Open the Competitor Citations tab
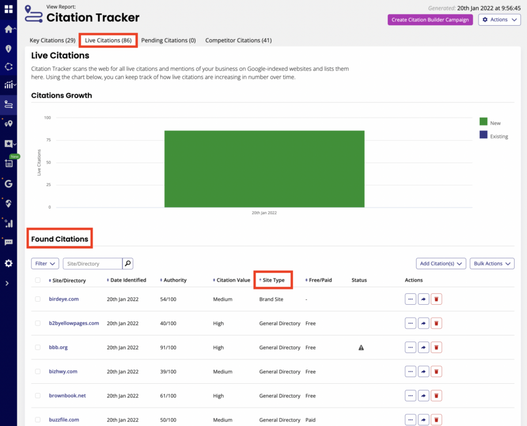Viewport: 527px width, 426px height. coord(238,40)
